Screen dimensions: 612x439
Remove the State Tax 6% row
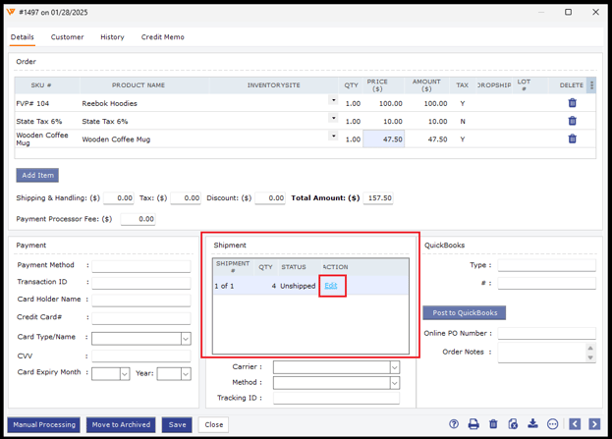(x=572, y=121)
